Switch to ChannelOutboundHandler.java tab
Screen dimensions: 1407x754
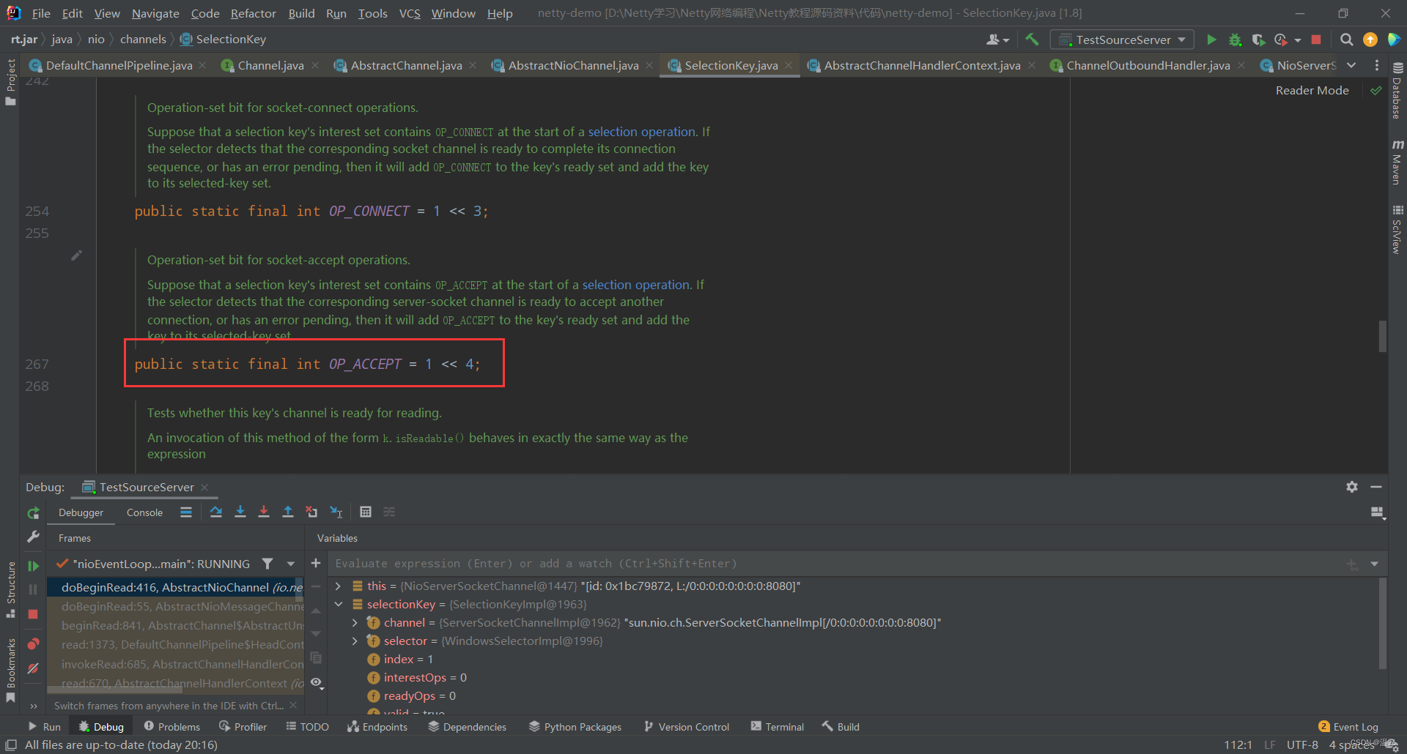click(x=1148, y=65)
